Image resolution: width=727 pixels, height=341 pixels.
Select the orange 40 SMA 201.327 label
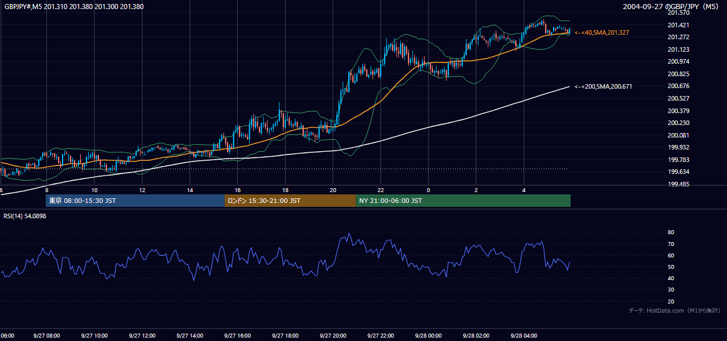click(602, 33)
